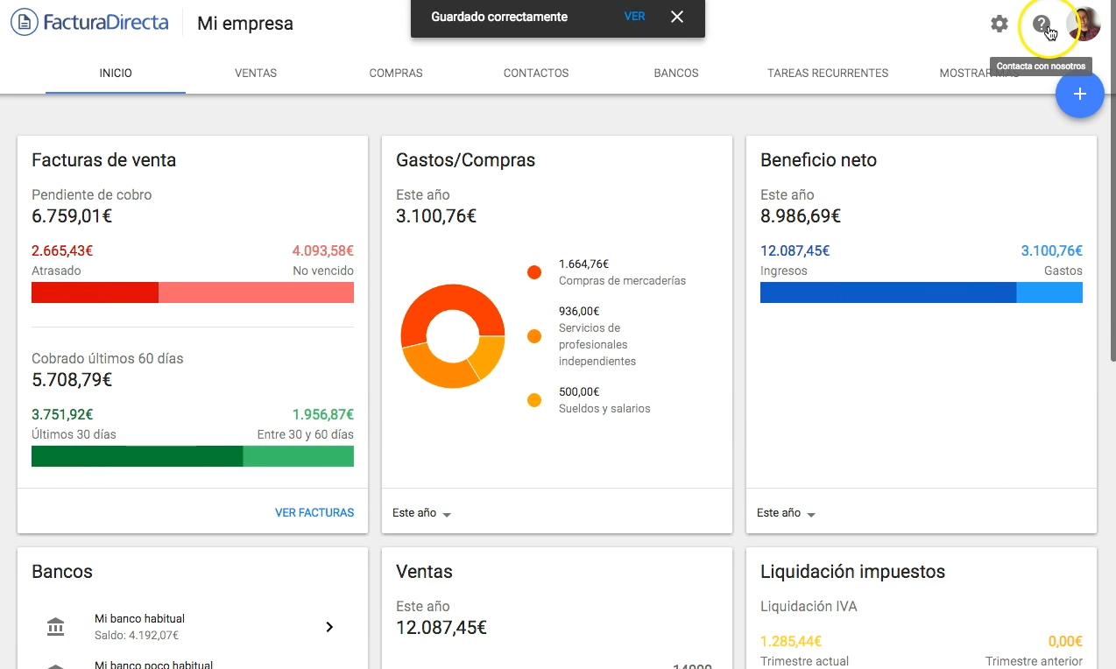Open Mi banco habitual chevron arrow

click(329, 627)
